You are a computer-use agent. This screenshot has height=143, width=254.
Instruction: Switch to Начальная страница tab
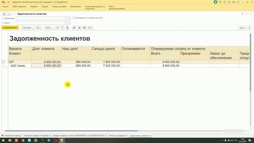[12, 135]
